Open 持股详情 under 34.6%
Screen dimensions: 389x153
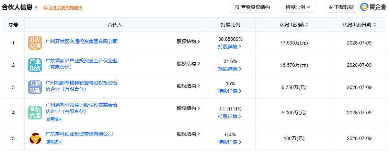[230, 69]
